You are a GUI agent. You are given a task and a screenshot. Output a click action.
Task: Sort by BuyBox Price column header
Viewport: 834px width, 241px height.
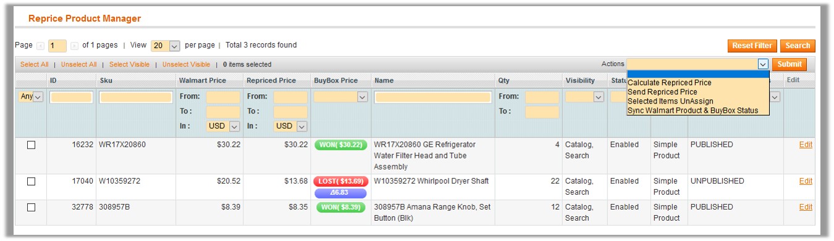336,81
